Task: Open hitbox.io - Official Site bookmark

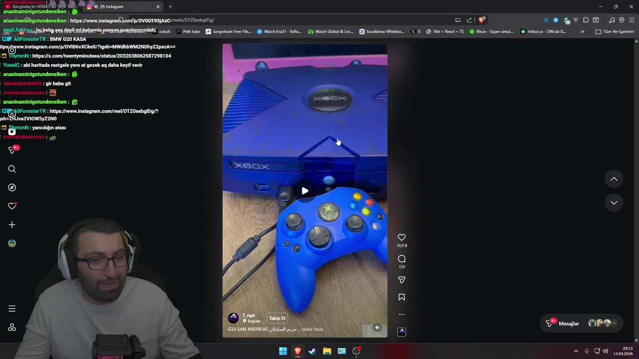Action: (543, 31)
